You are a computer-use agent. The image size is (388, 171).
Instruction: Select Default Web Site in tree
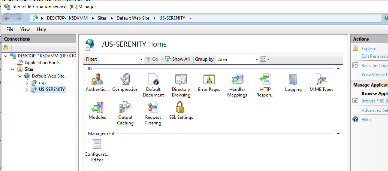click(48, 76)
